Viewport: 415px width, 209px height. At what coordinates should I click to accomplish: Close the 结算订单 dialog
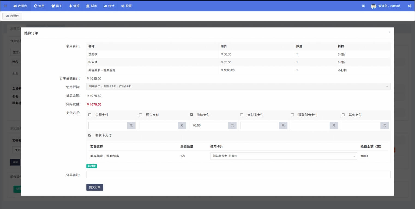(389, 32)
